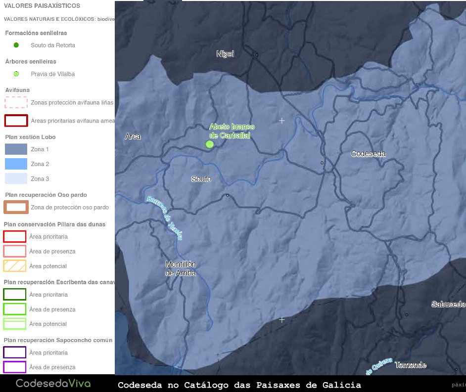Click the light green Escribenta Área potencial box
The width and height of the screenshot is (466, 392).
[14, 324]
